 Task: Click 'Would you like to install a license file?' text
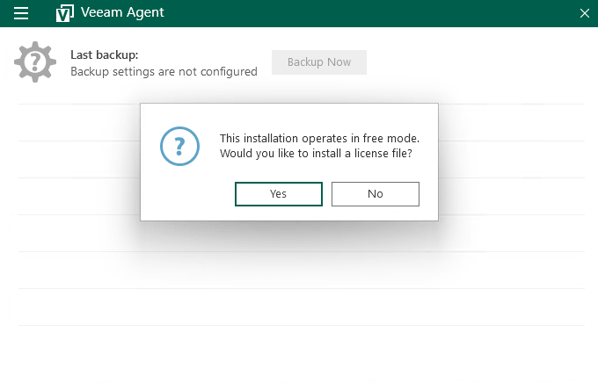[x=316, y=154]
